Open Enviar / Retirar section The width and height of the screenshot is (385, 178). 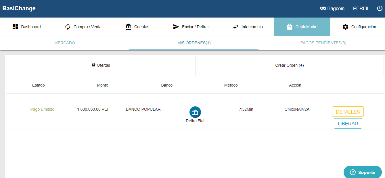(x=191, y=27)
